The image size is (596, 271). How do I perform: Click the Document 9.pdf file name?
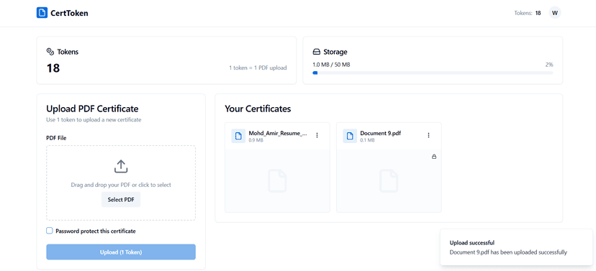(x=381, y=133)
